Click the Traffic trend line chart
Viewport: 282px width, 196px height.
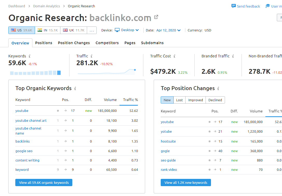click(107, 72)
